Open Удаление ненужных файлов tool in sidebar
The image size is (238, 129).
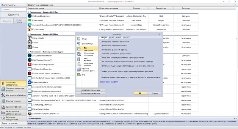[13, 89]
